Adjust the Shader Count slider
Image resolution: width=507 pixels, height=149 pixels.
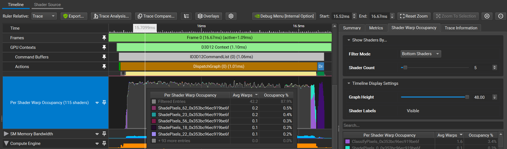tap(405, 68)
